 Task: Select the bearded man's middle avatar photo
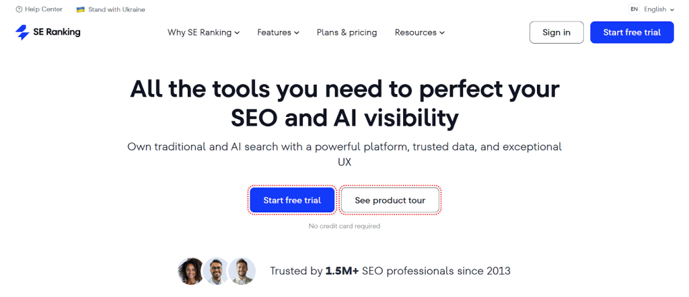(215, 271)
